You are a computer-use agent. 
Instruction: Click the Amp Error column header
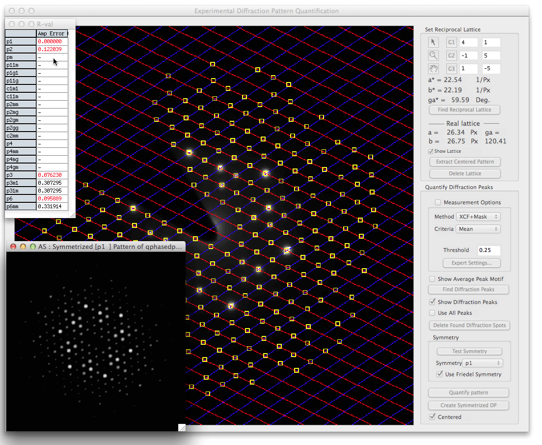click(52, 33)
